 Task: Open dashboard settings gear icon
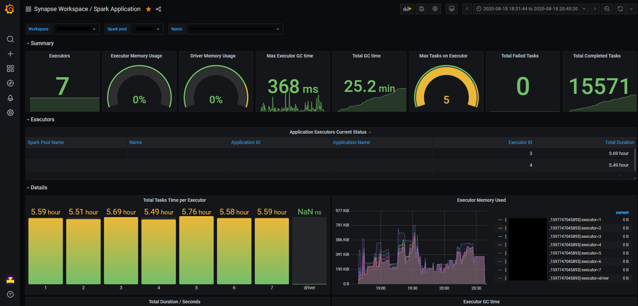(x=434, y=9)
